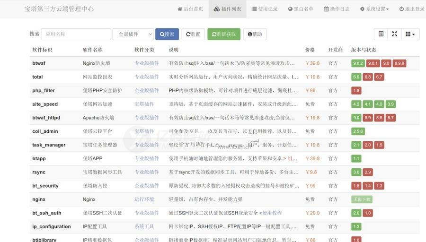Click 系统工具 category link for ip_configuration

[144, 226]
